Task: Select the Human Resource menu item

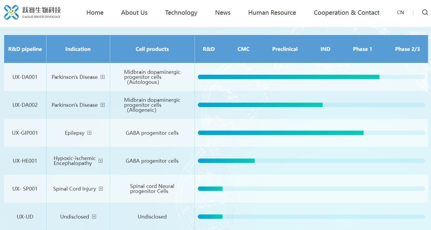Action: tap(272, 13)
